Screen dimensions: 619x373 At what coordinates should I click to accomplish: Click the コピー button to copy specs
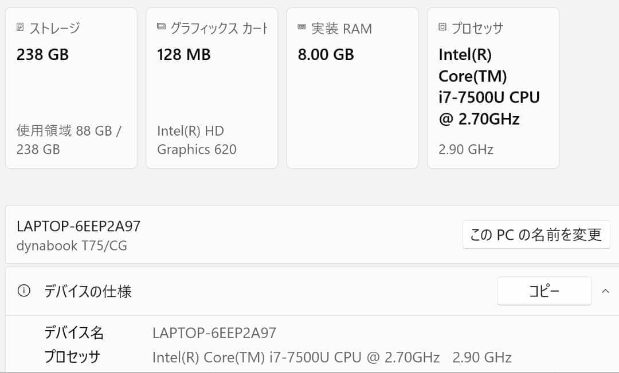coord(544,291)
